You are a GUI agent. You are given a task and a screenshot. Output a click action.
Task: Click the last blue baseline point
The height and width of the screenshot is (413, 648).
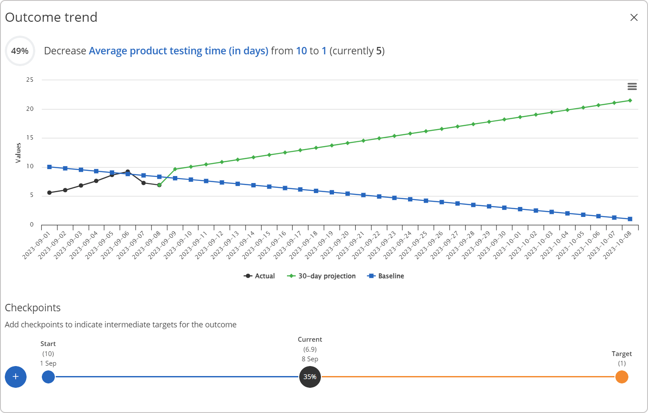[x=630, y=219]
